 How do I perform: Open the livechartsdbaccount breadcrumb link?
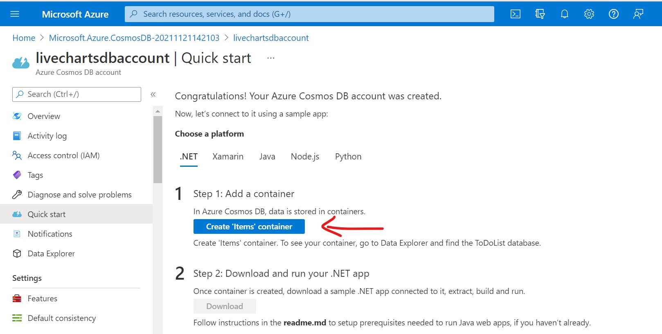point(271,38)
